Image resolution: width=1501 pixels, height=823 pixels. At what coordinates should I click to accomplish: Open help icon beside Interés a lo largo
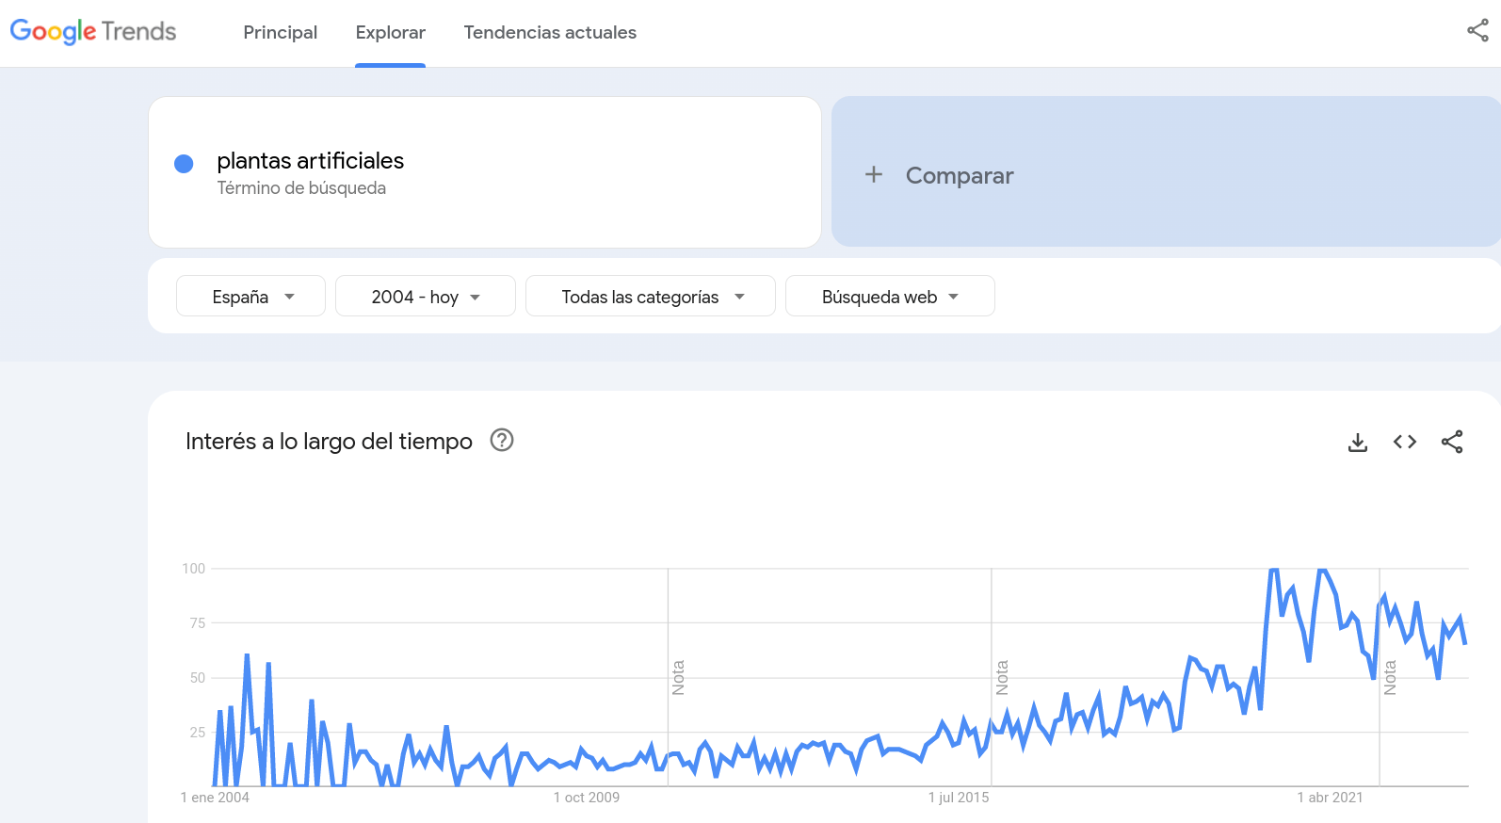point(502,440)
